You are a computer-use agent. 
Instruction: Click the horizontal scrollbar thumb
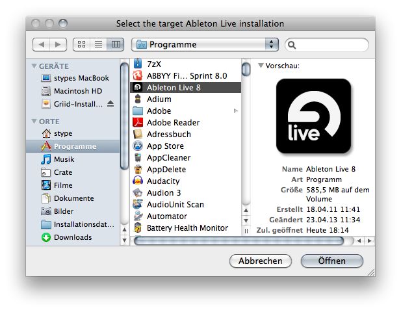(x=239, y=241)
